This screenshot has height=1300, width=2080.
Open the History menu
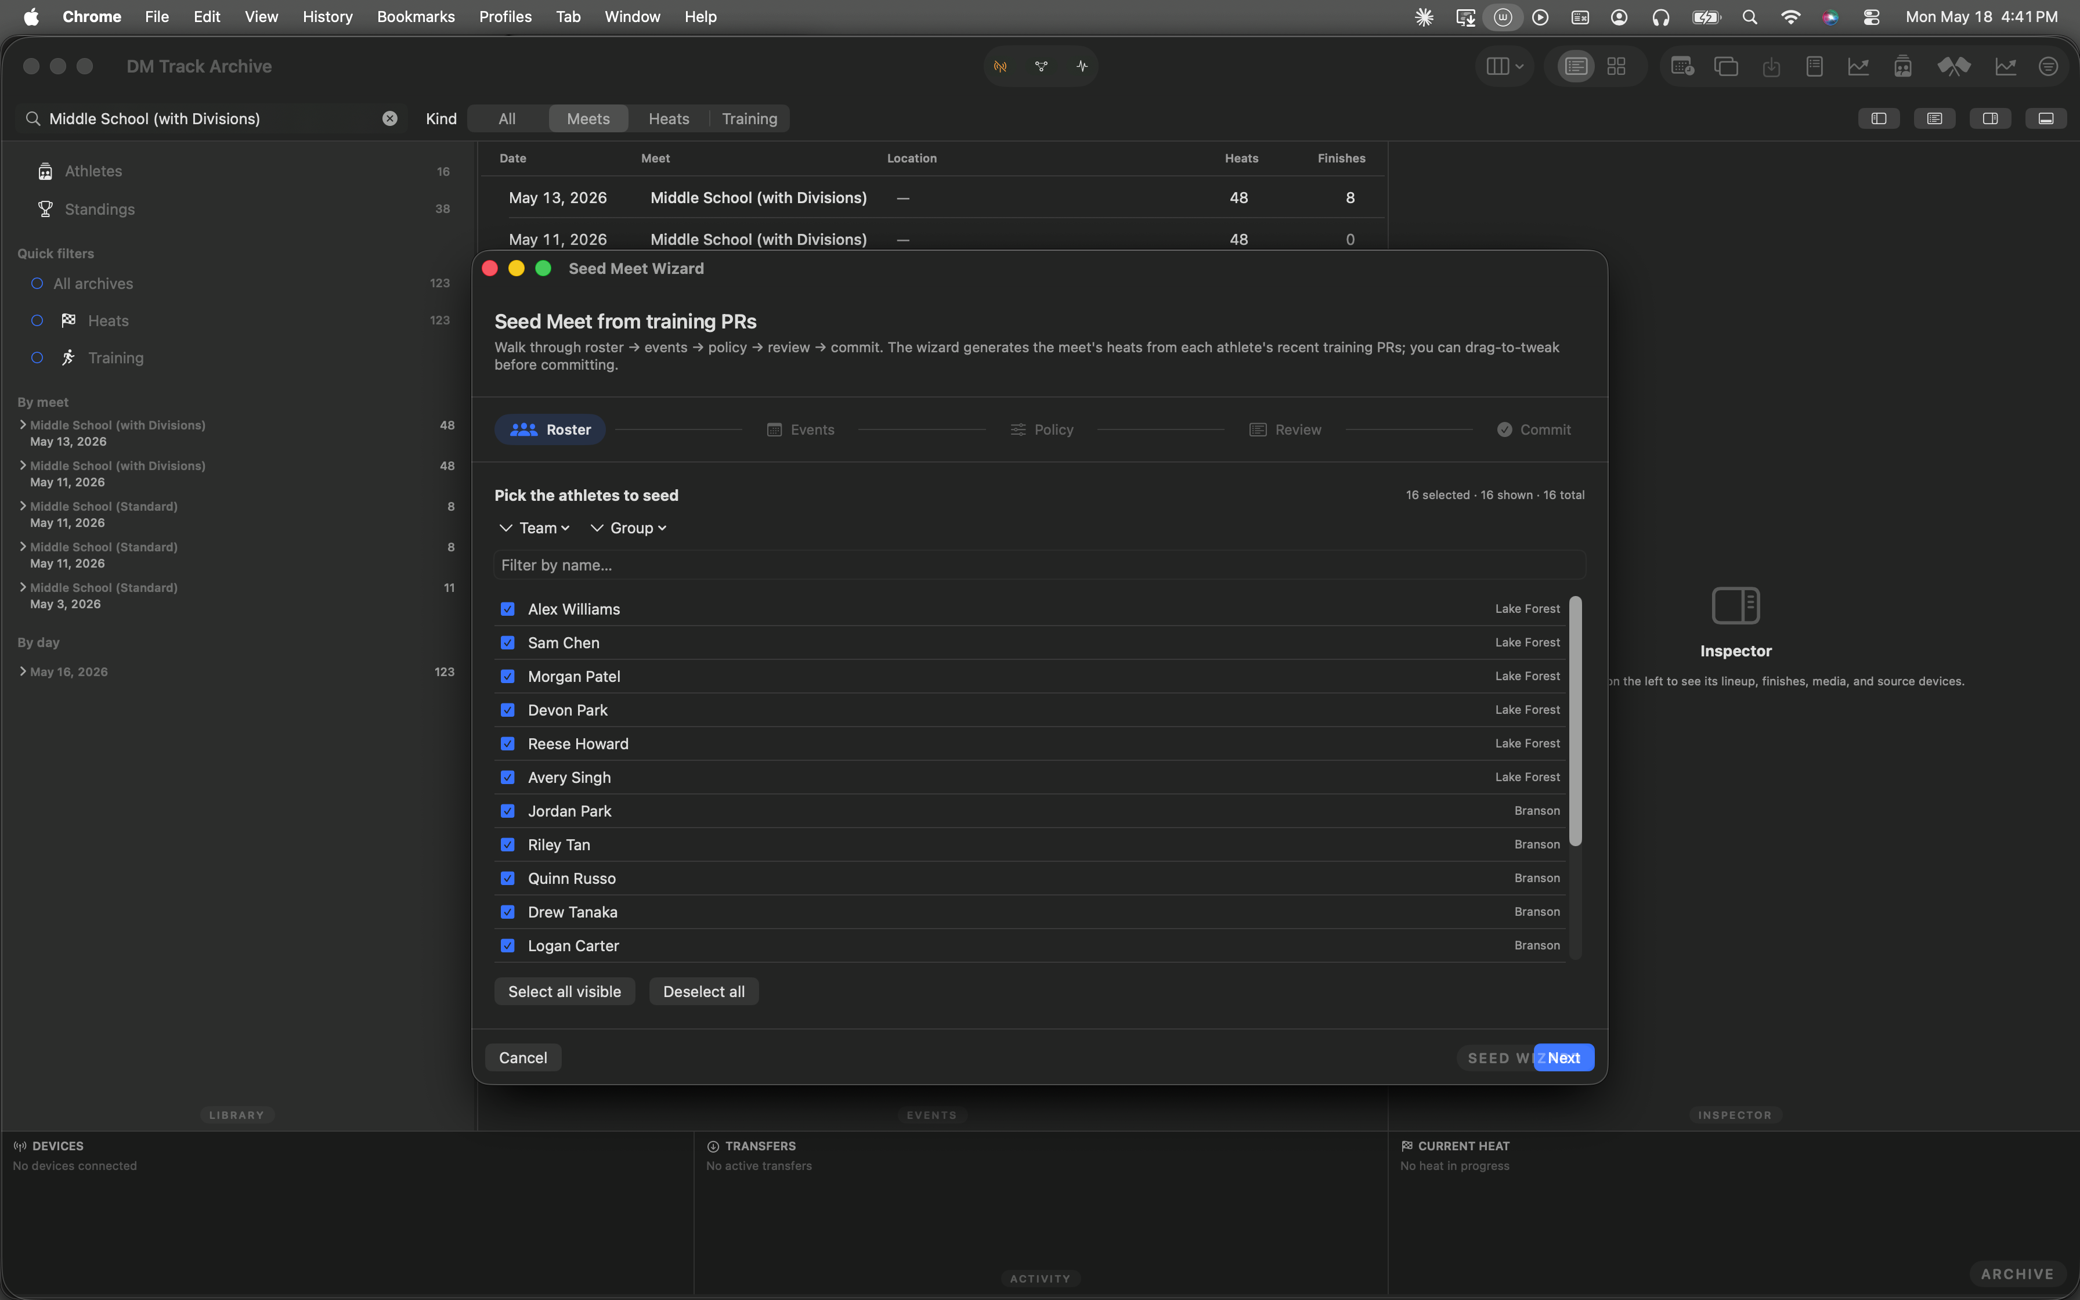coord(327,17)
